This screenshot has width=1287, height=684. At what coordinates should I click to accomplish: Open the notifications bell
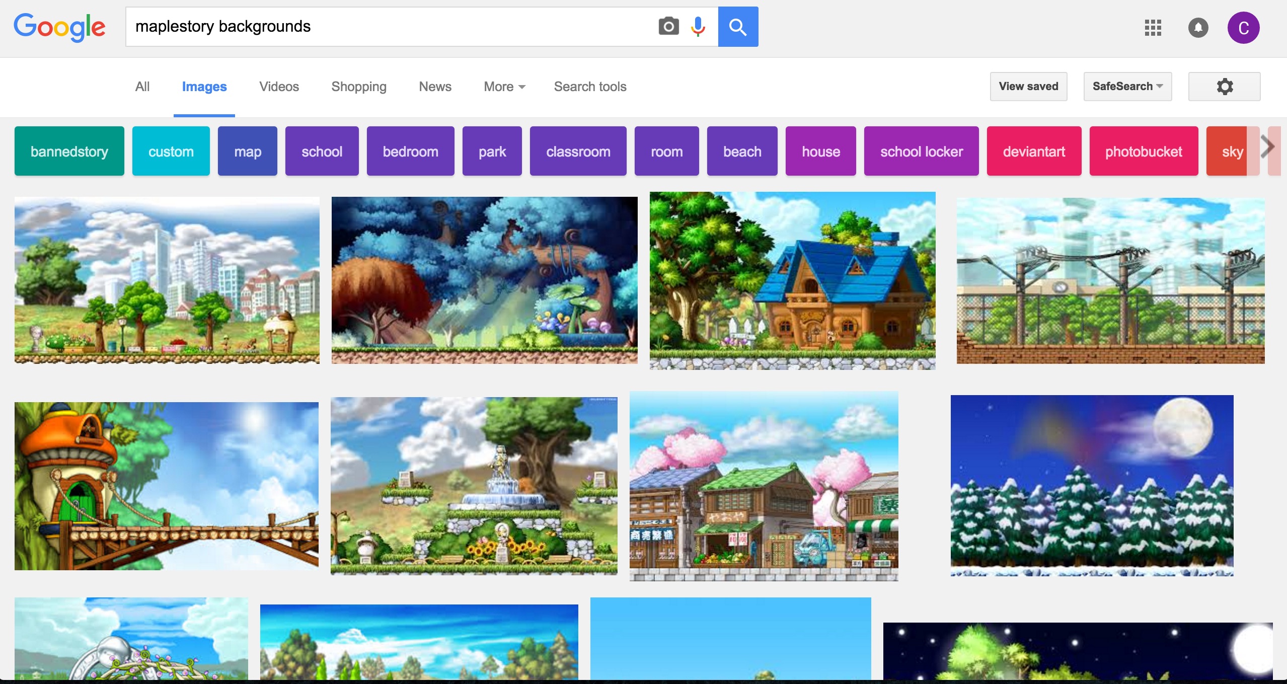pyautogui.click(x=1198, y=28)
